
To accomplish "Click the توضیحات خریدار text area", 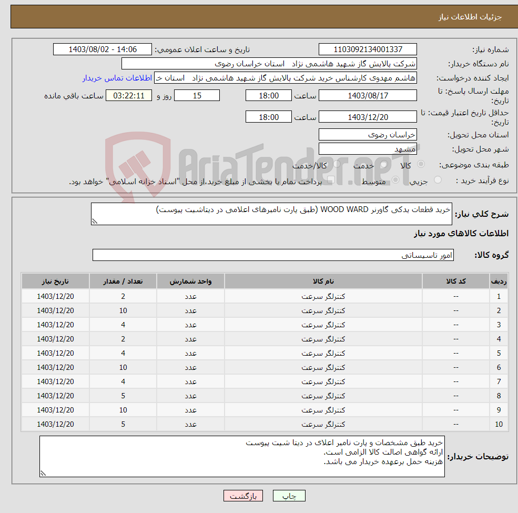I will tap(242, 456).
